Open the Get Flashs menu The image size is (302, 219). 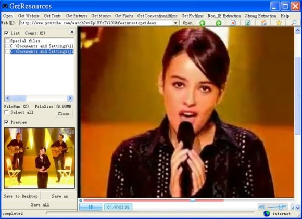pos(124,16)
